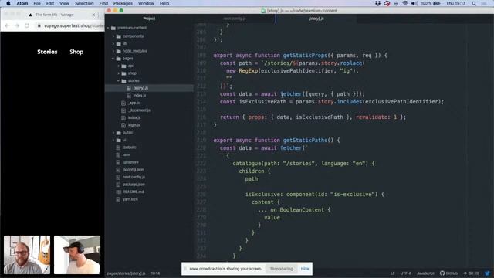Click the browser back arrow
Screen dimensions: 494x278
[7, 25]
